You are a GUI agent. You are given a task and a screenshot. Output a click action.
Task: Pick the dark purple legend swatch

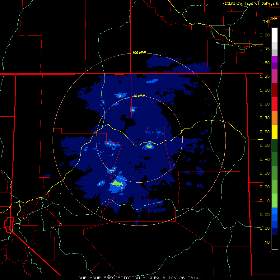275,66
